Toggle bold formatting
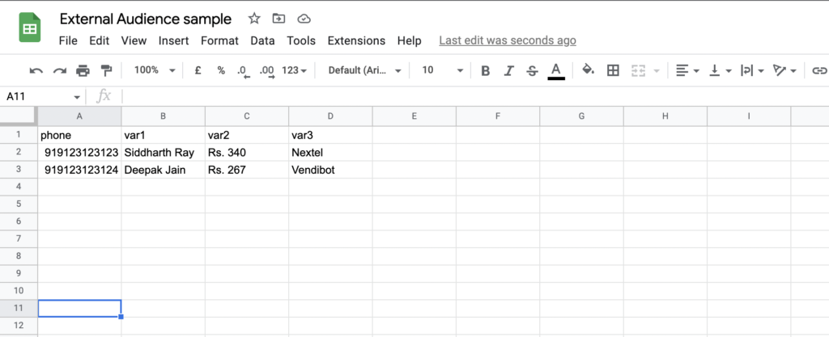This screenshot has height=337, width=829. point(486,70)
